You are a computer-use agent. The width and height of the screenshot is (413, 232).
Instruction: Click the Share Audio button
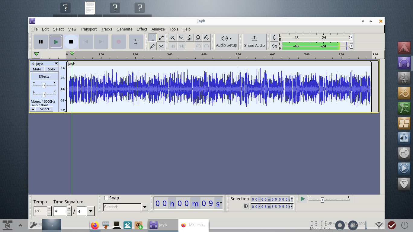255,42
